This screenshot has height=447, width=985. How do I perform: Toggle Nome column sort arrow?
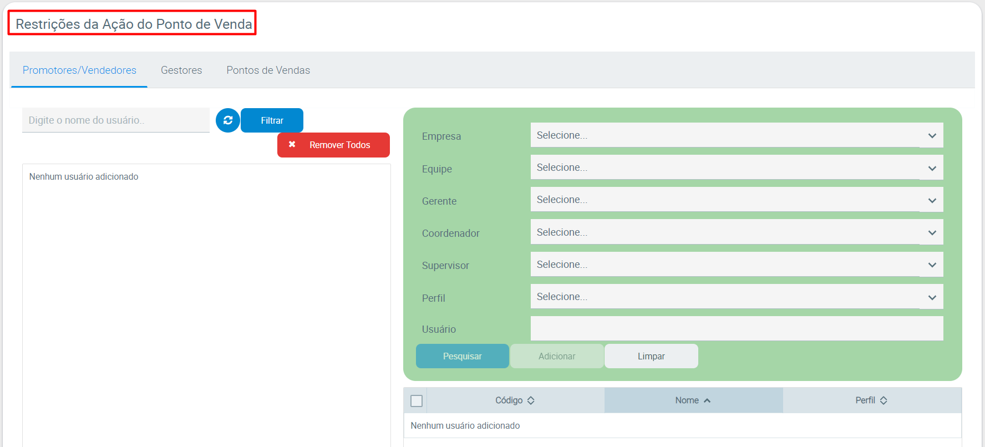click(707, 400)
